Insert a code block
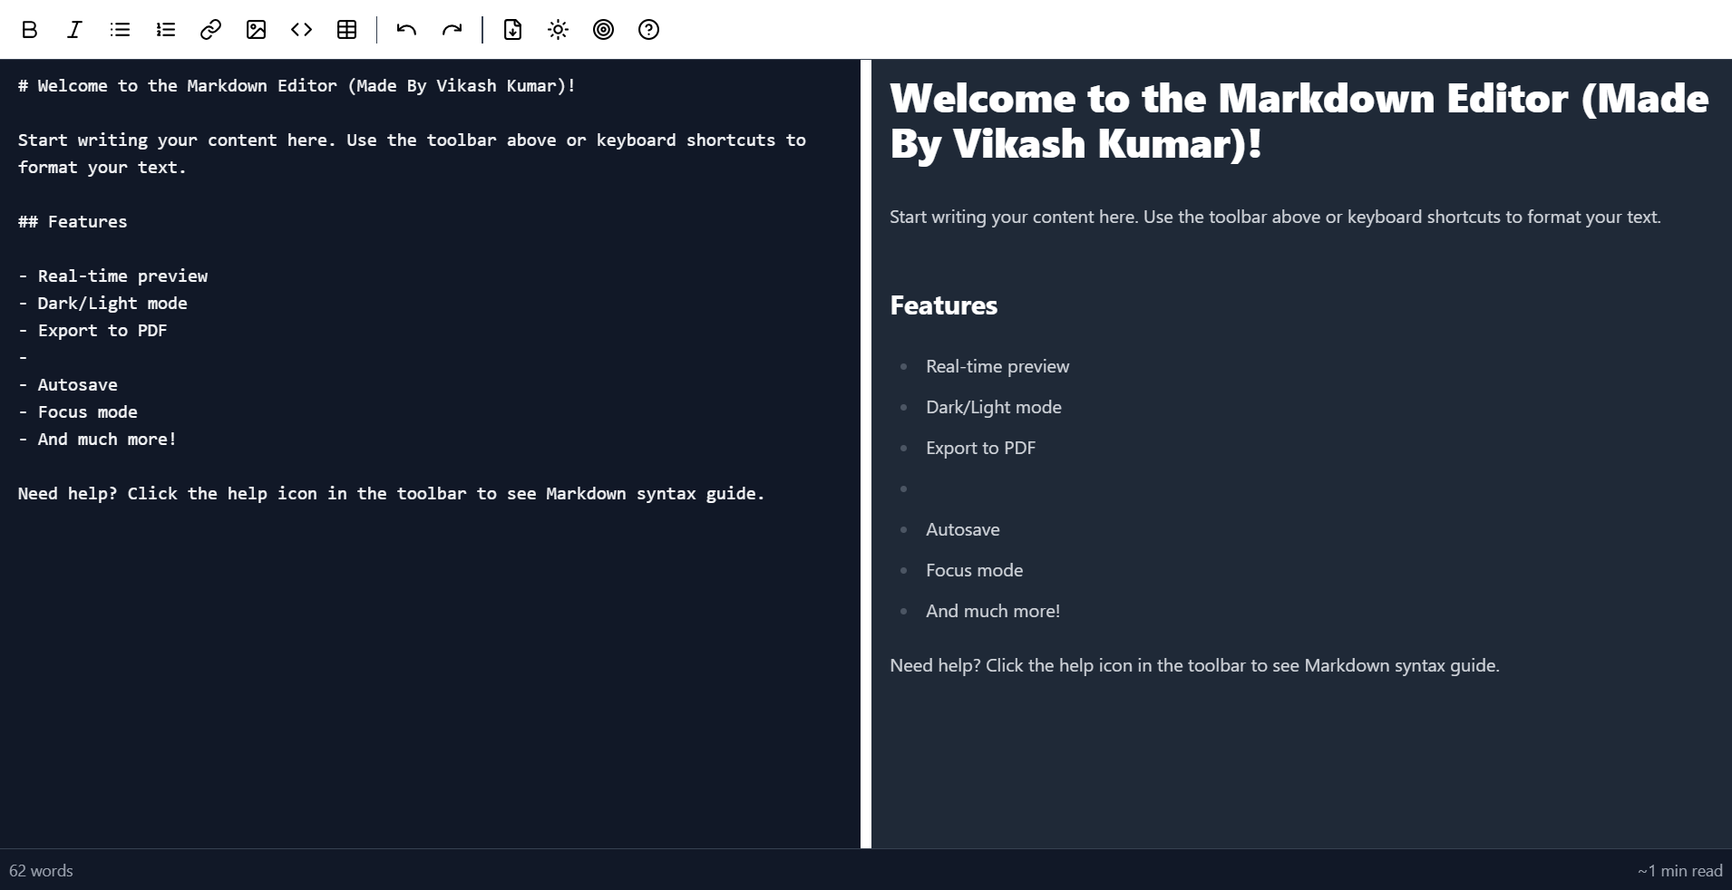 click(x=301, y=30)
